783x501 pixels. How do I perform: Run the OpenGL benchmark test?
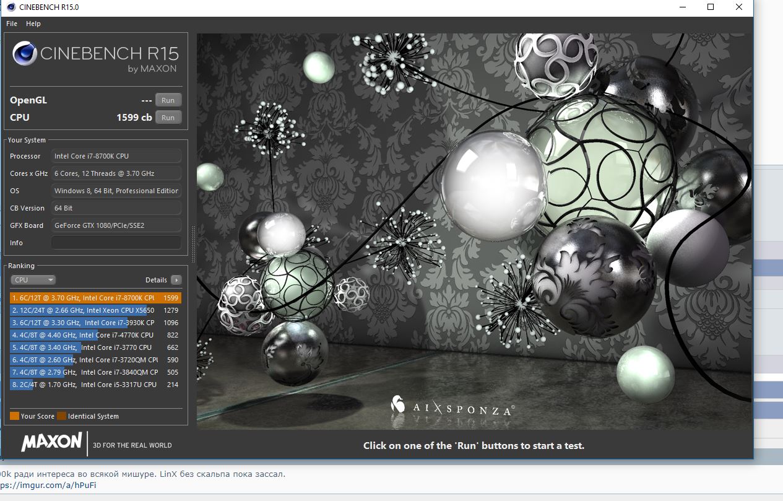click(168, 100)
